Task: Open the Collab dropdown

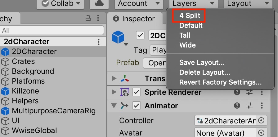Action: coord(60,3)
